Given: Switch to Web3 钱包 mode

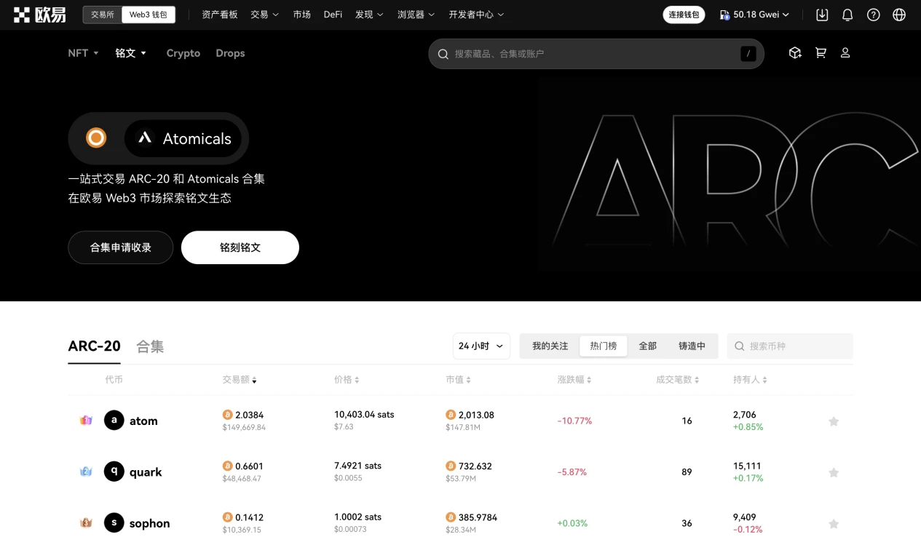Looking at the screenshot, I should point(149,15).
